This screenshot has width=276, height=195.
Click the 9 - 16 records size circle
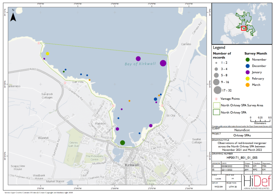coord(216,82)
